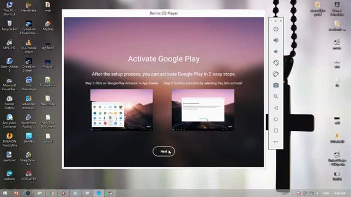The width and height of the screenshot is (351, 197).
Task: Select the New Text Document desktop icon
Action: [48, 121]
